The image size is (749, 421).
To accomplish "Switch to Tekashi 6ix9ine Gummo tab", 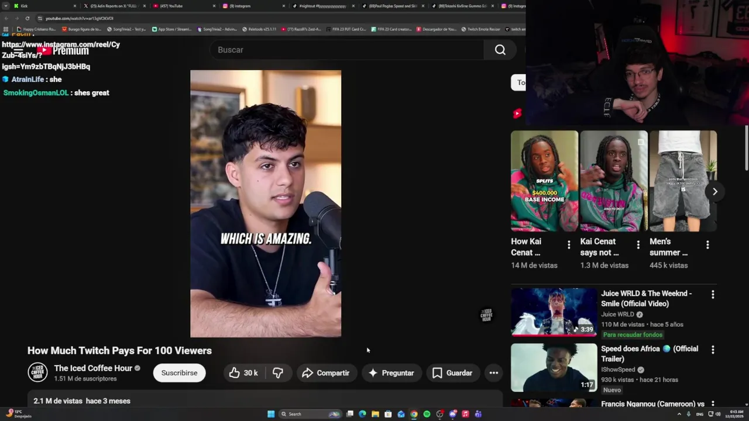I will [462, 6].
